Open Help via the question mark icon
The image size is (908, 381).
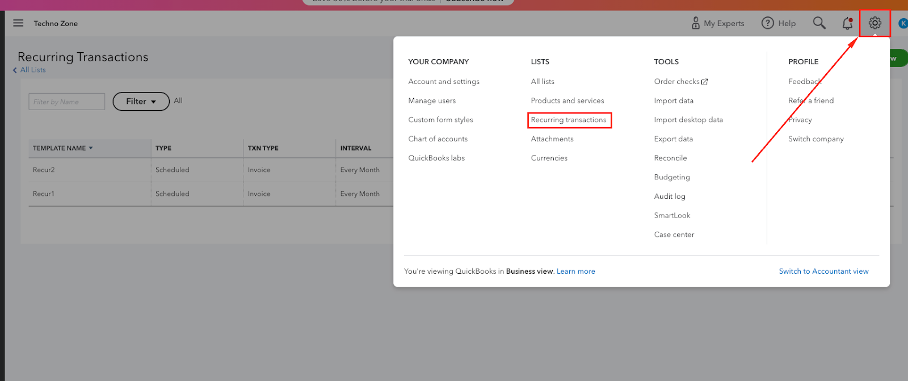[x=768, y=23]
